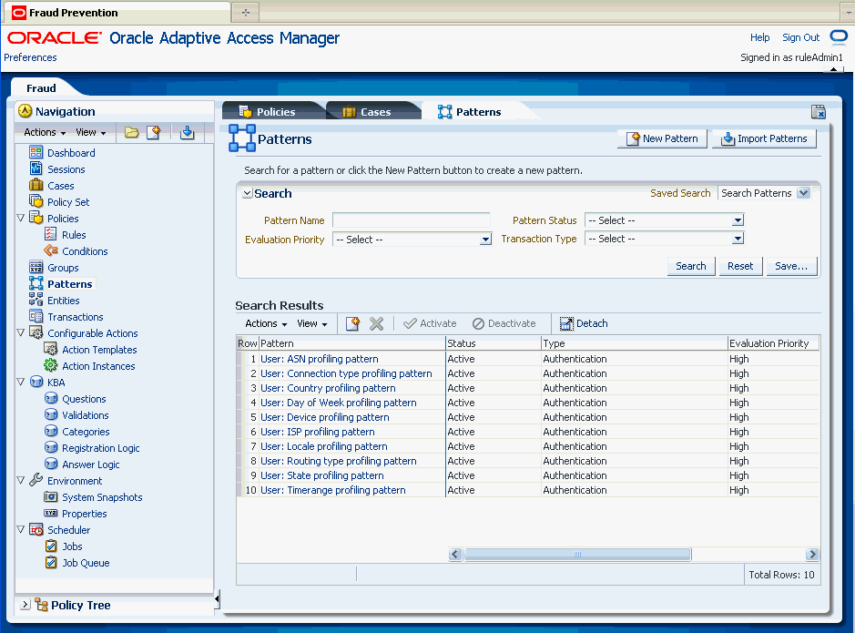The height and width of the screenshot is (633, 855).
Task: Click the Save... button
Action: tap(791, 266)
